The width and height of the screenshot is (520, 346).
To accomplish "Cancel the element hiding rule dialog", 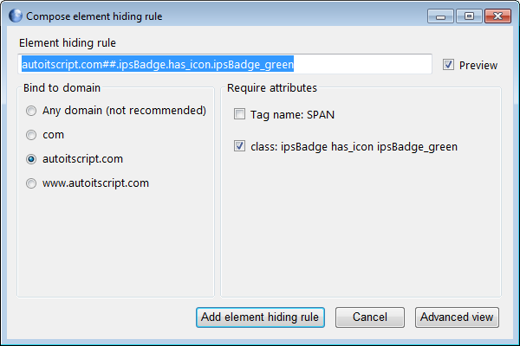I will pos(370,317).
